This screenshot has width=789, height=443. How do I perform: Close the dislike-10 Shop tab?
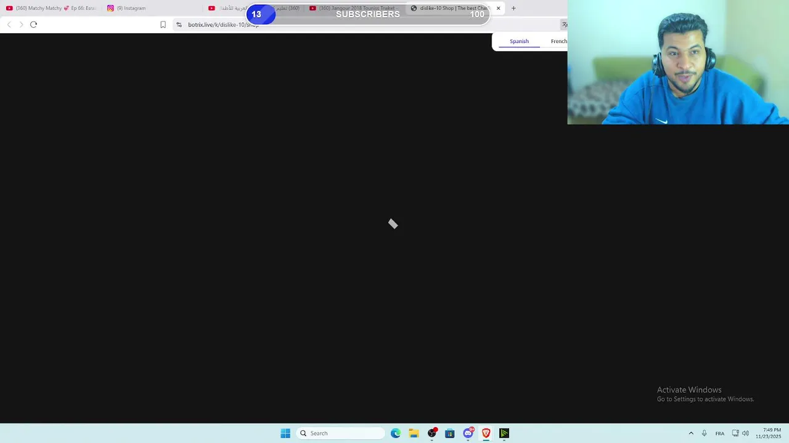click(x=498, y=8)
